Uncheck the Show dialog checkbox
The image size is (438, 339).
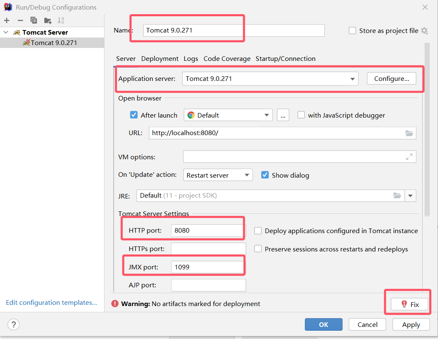tap(265, 175)
